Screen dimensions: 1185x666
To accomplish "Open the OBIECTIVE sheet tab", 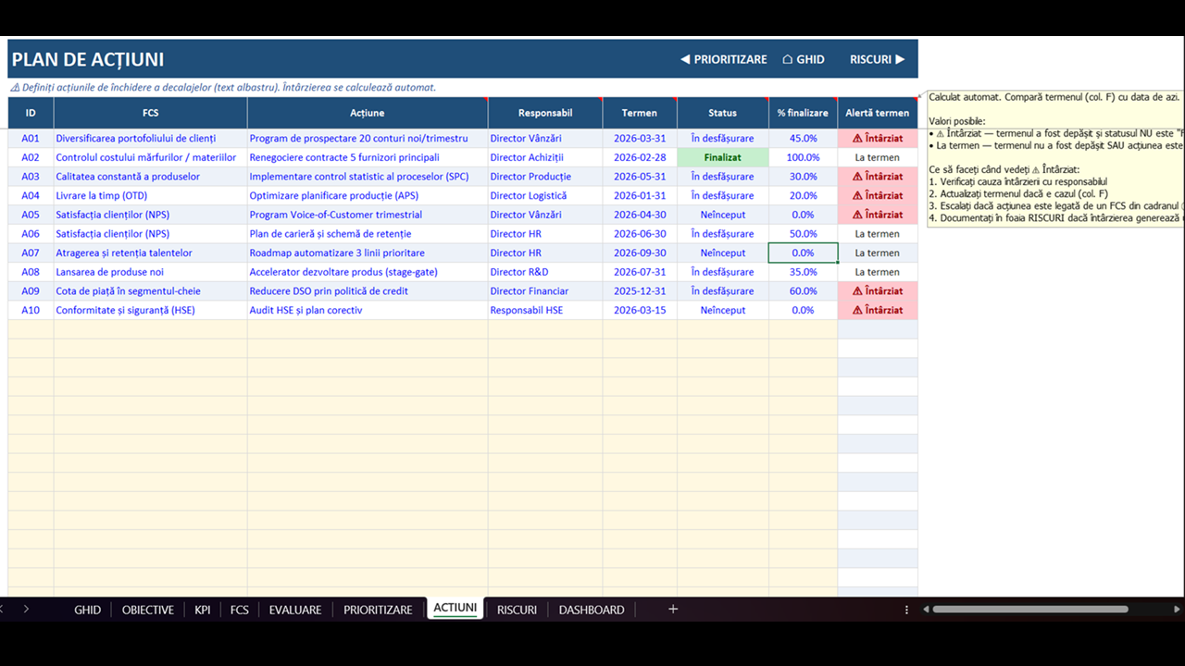I will click(148, 610).
